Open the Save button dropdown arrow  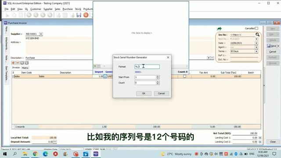point(278,46)
